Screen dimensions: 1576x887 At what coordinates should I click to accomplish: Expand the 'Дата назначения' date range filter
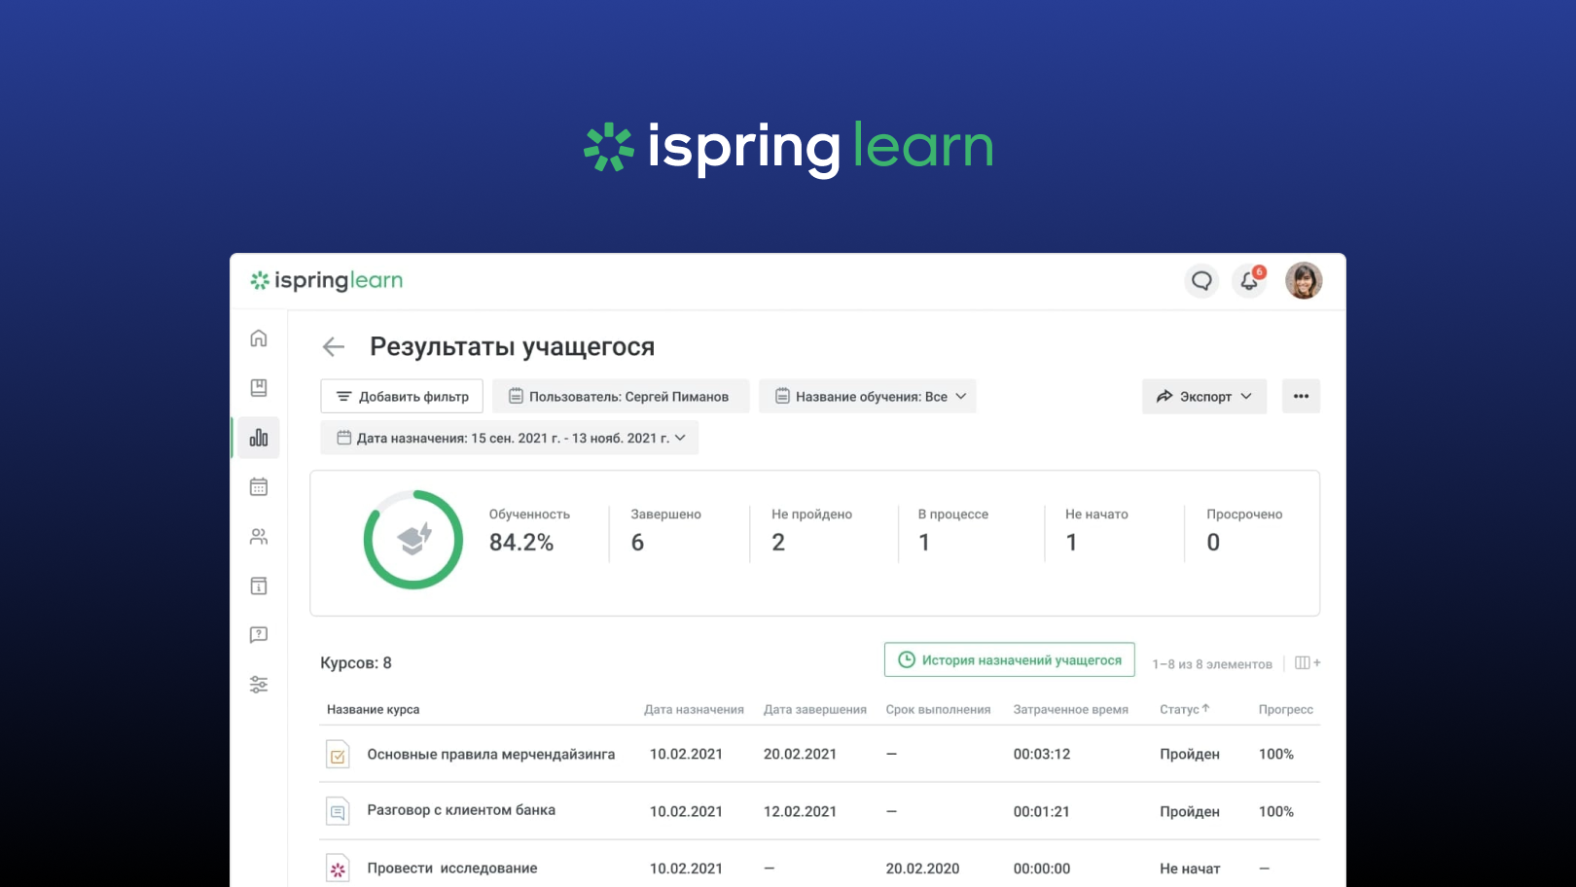pos(509,438)
